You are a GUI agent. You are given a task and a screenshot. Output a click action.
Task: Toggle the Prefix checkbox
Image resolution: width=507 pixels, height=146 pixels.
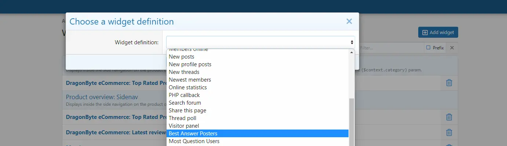point(435,48)
